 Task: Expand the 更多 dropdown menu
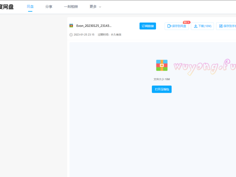point(95,7)
